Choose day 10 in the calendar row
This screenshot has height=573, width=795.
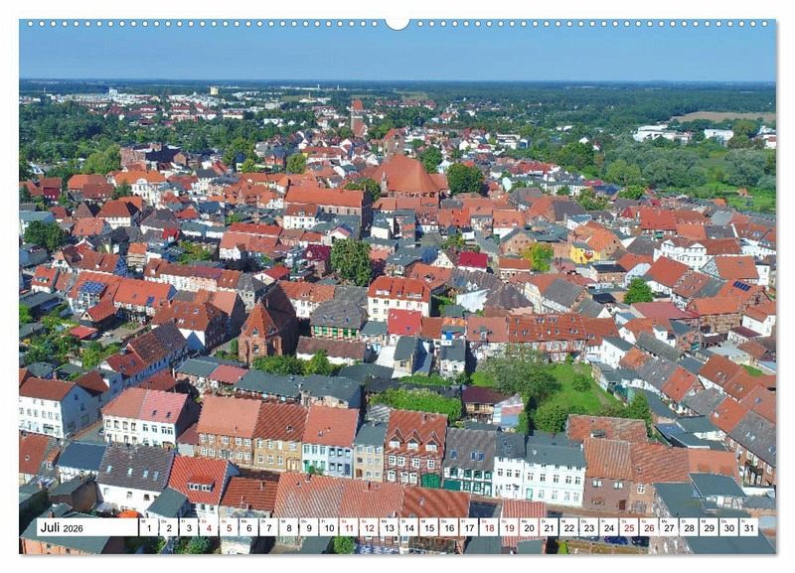(329, 527)
